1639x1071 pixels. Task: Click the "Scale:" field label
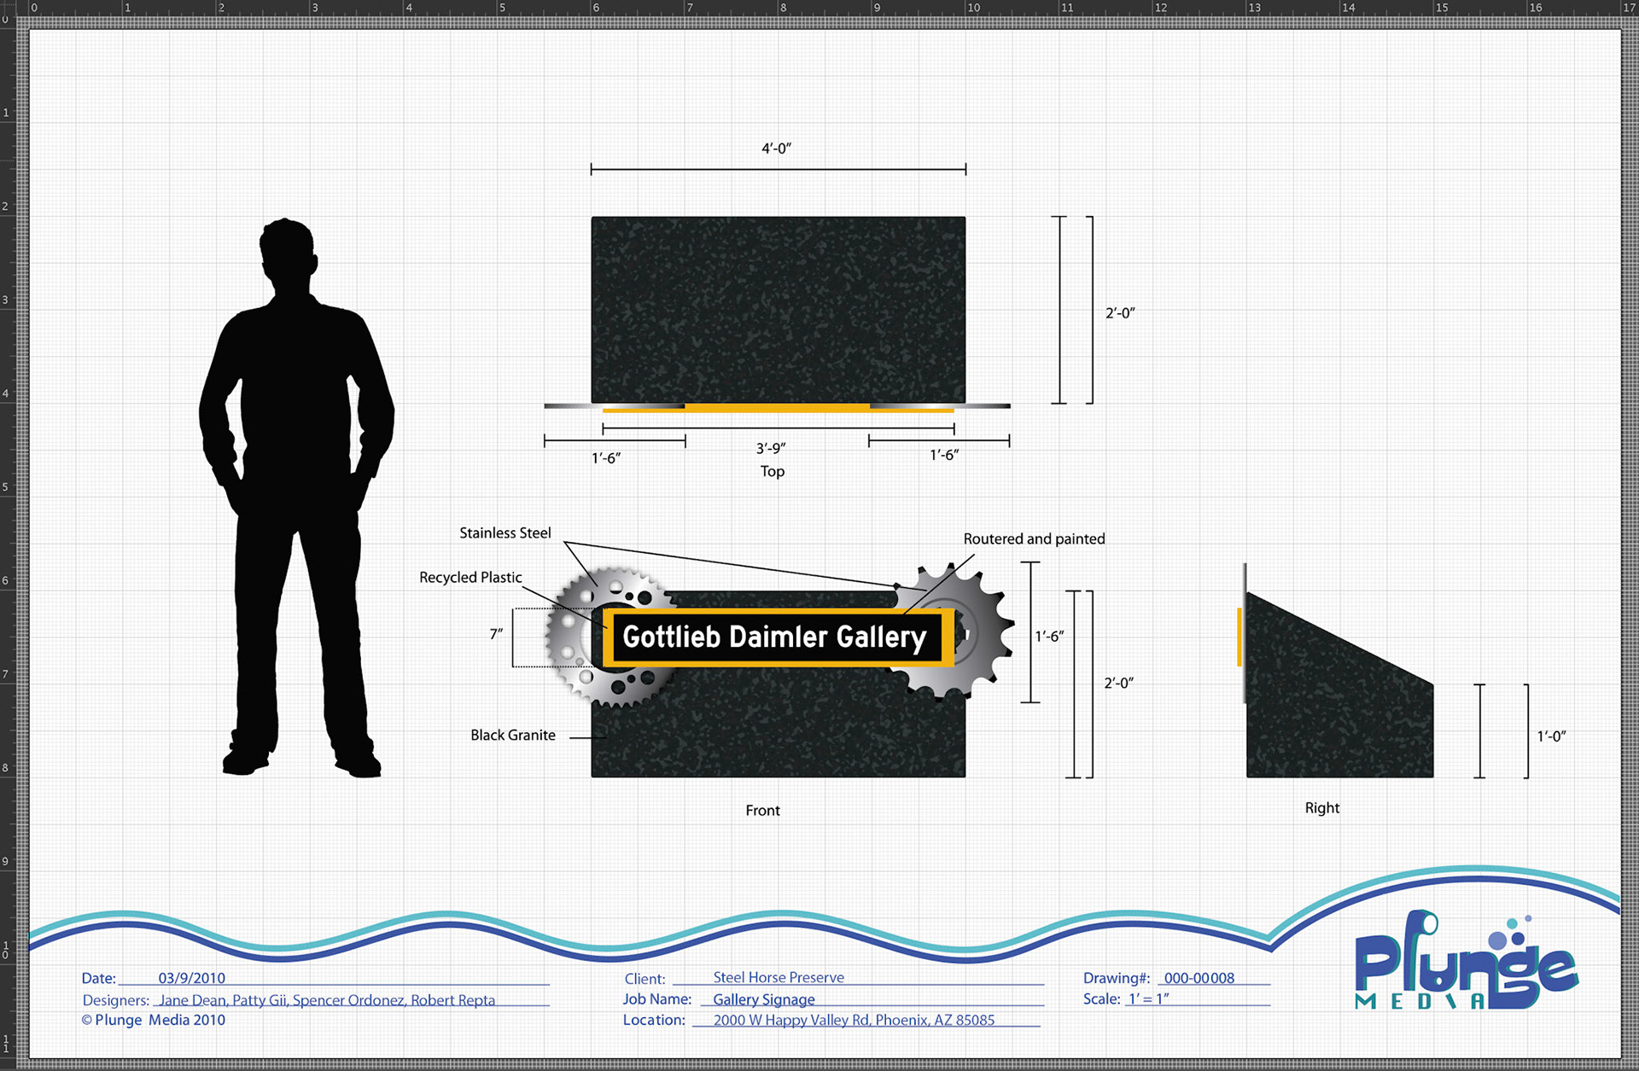(x=1102, y=998)
